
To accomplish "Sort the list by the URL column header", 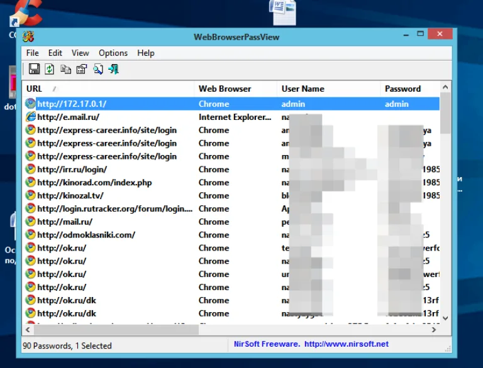I will 108,89.
